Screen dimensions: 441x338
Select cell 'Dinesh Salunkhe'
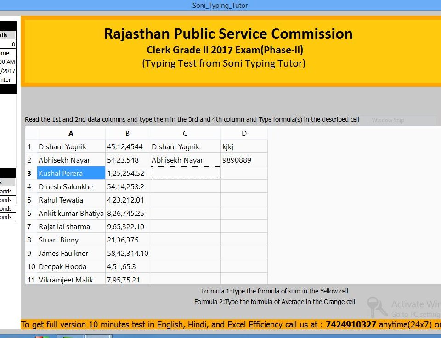point(71,186)
